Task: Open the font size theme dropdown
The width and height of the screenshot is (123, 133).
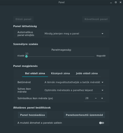Action: point(74,82)
